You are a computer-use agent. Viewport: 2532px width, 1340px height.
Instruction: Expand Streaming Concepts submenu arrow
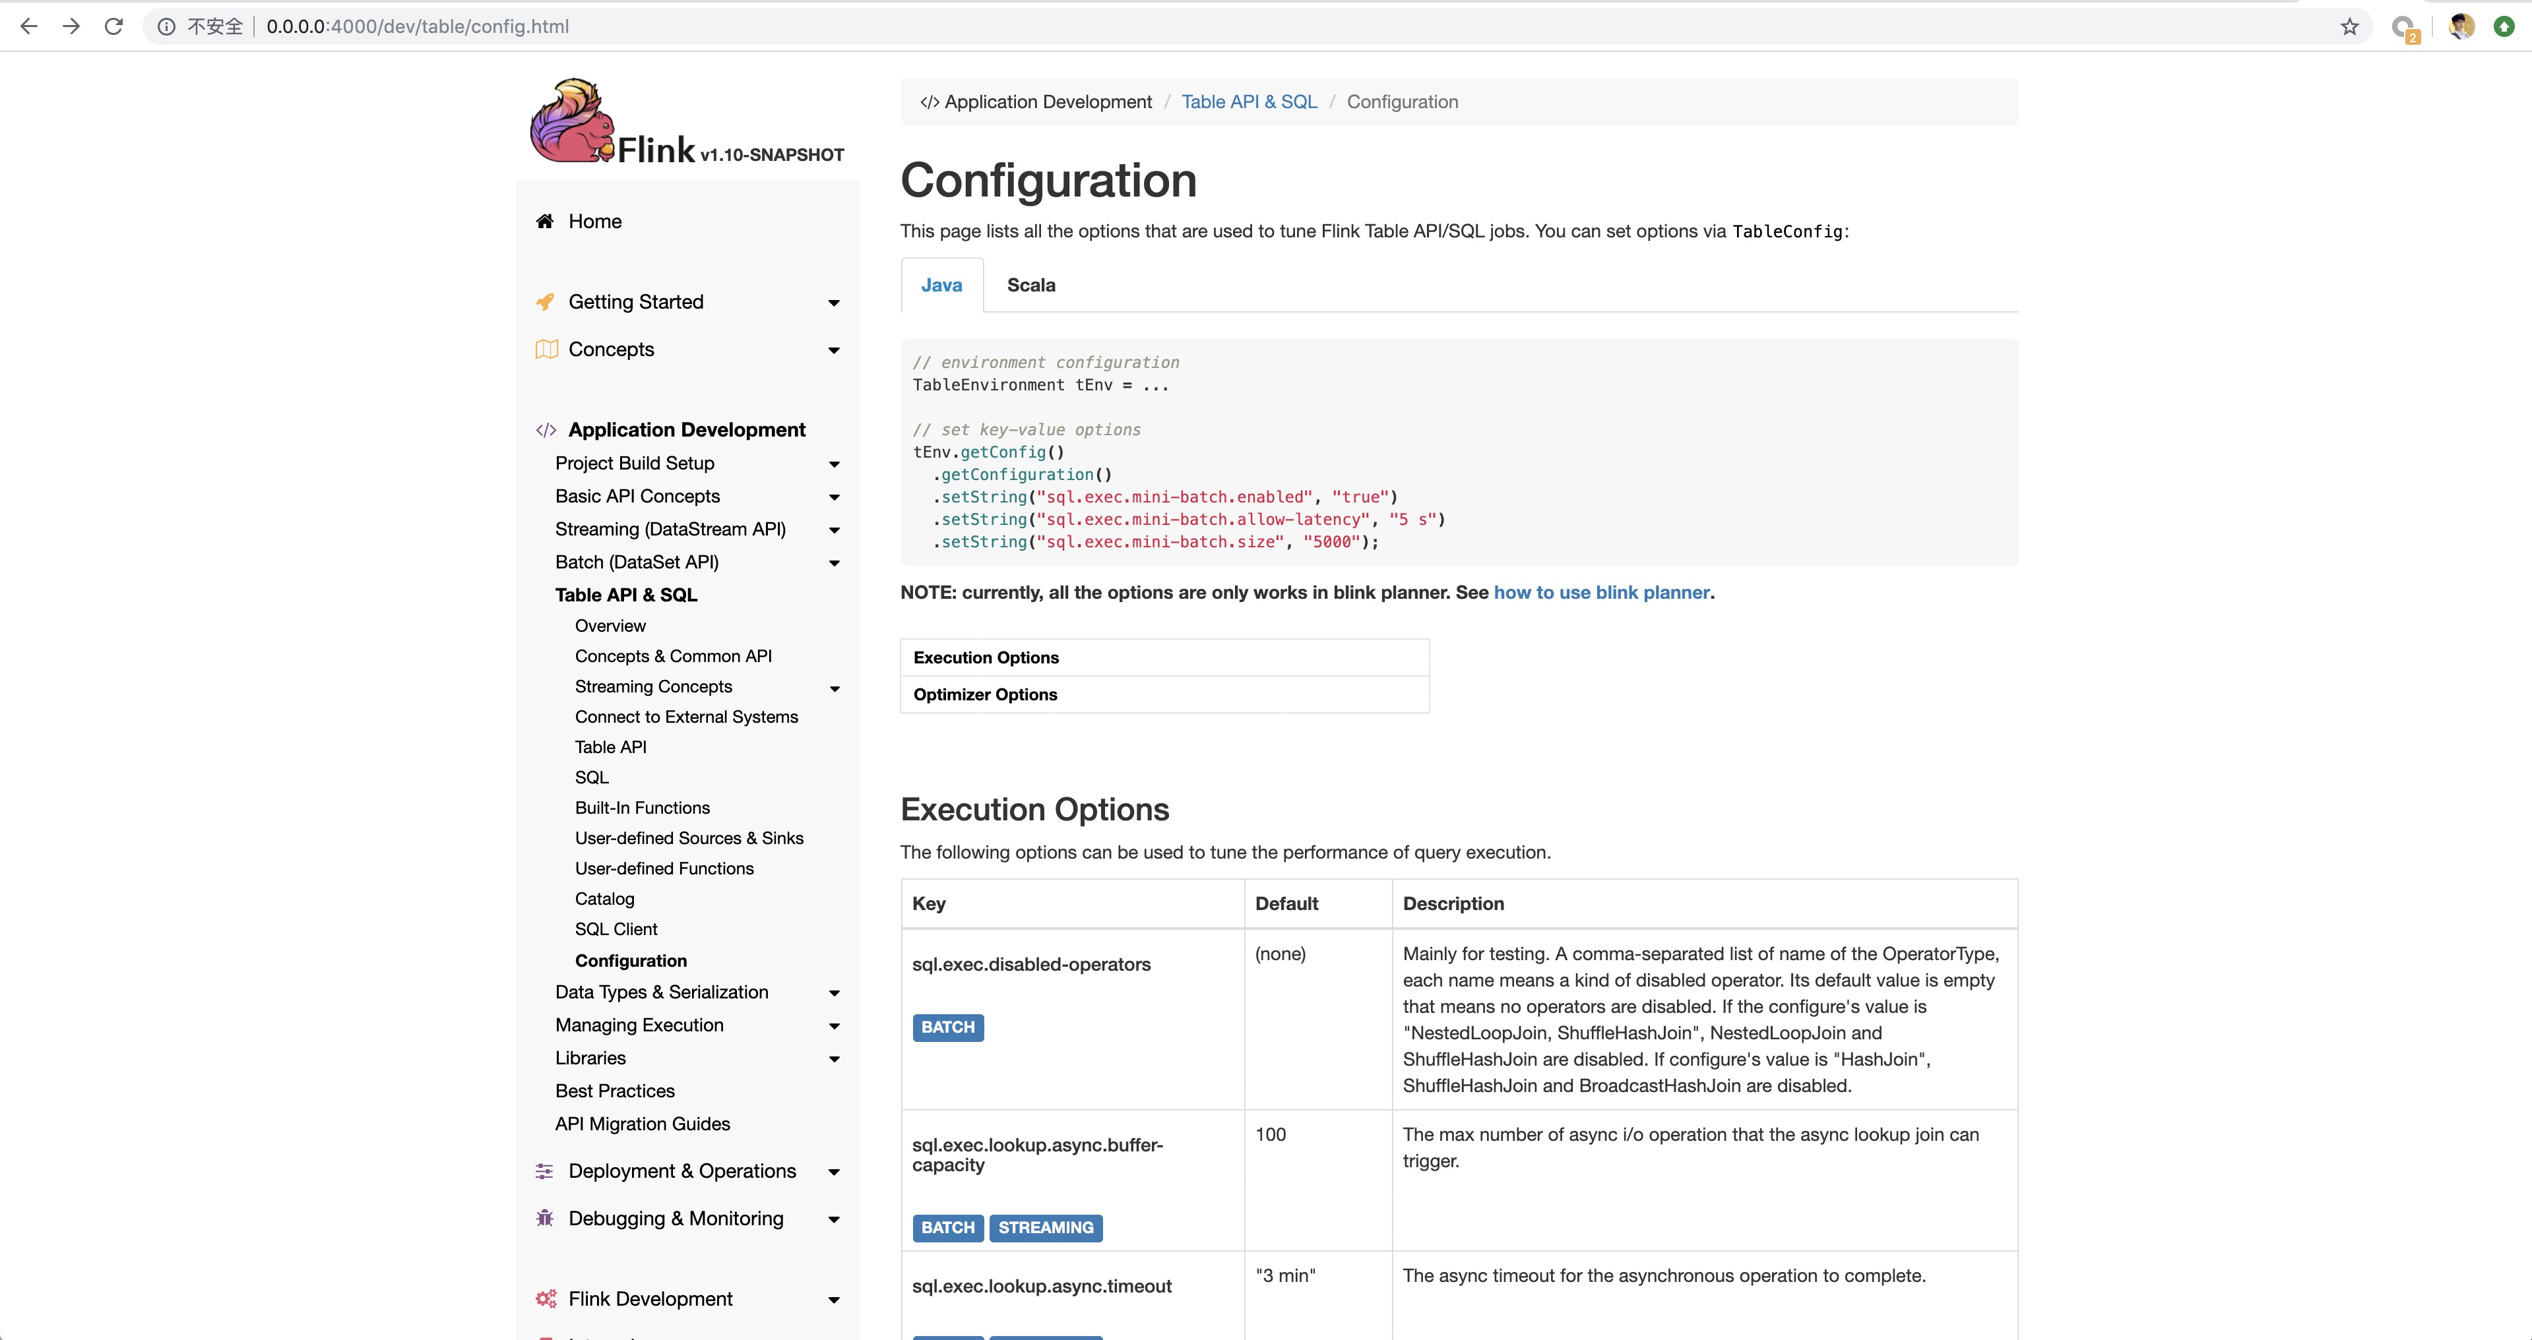tap(835, 688)
